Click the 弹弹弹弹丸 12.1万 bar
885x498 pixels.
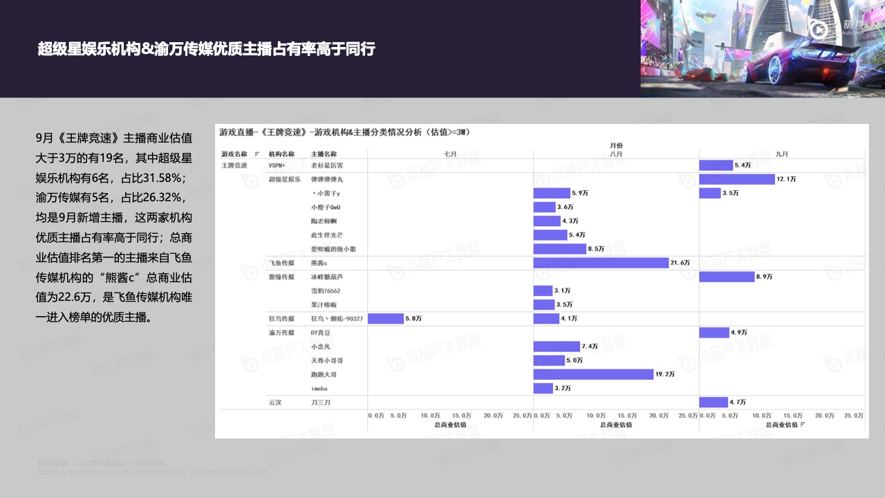click(x=736, y=179)
